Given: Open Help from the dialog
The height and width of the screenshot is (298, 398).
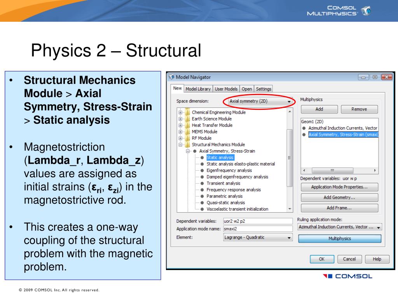Looking at the screenshot, I should coord(377,259).
